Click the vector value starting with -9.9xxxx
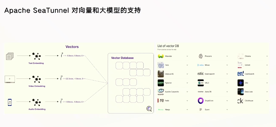Screen dimensions: 276x127 click(x=74, y=102)
